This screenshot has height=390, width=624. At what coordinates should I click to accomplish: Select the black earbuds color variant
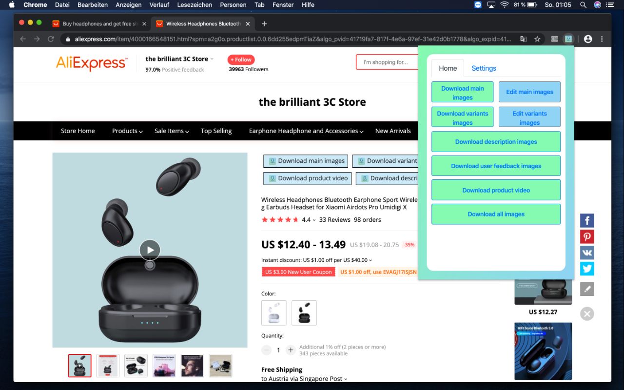[x=304, y=312]
